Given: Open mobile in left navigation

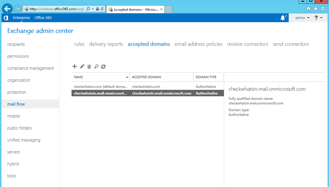Looking at the screenshot, I should click(x=13, y=116).
